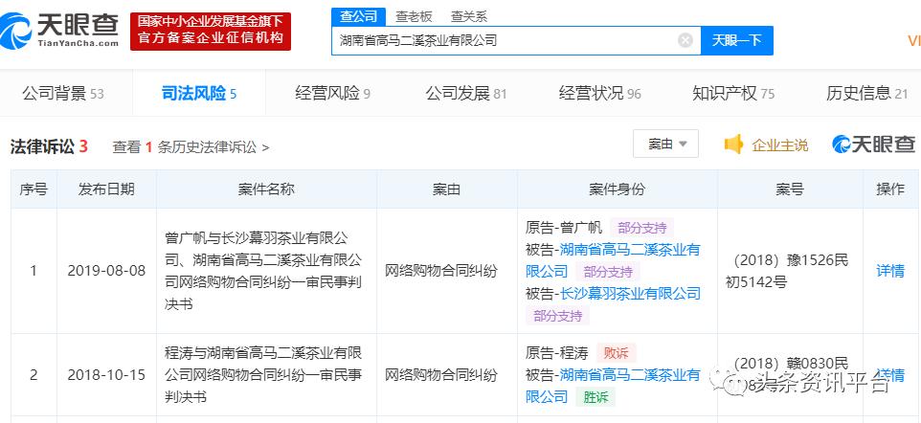Image resolution: width=921 pixels, height=423 pixels.
Task: Open the 司法风险 5 tab
Action: pyautogui.click(x=198, y=94)
